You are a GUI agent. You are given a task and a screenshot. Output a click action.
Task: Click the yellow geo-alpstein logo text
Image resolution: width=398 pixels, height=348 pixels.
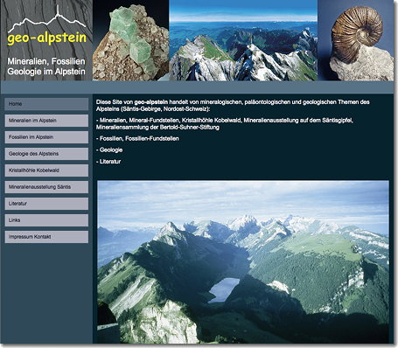(46, 38)
